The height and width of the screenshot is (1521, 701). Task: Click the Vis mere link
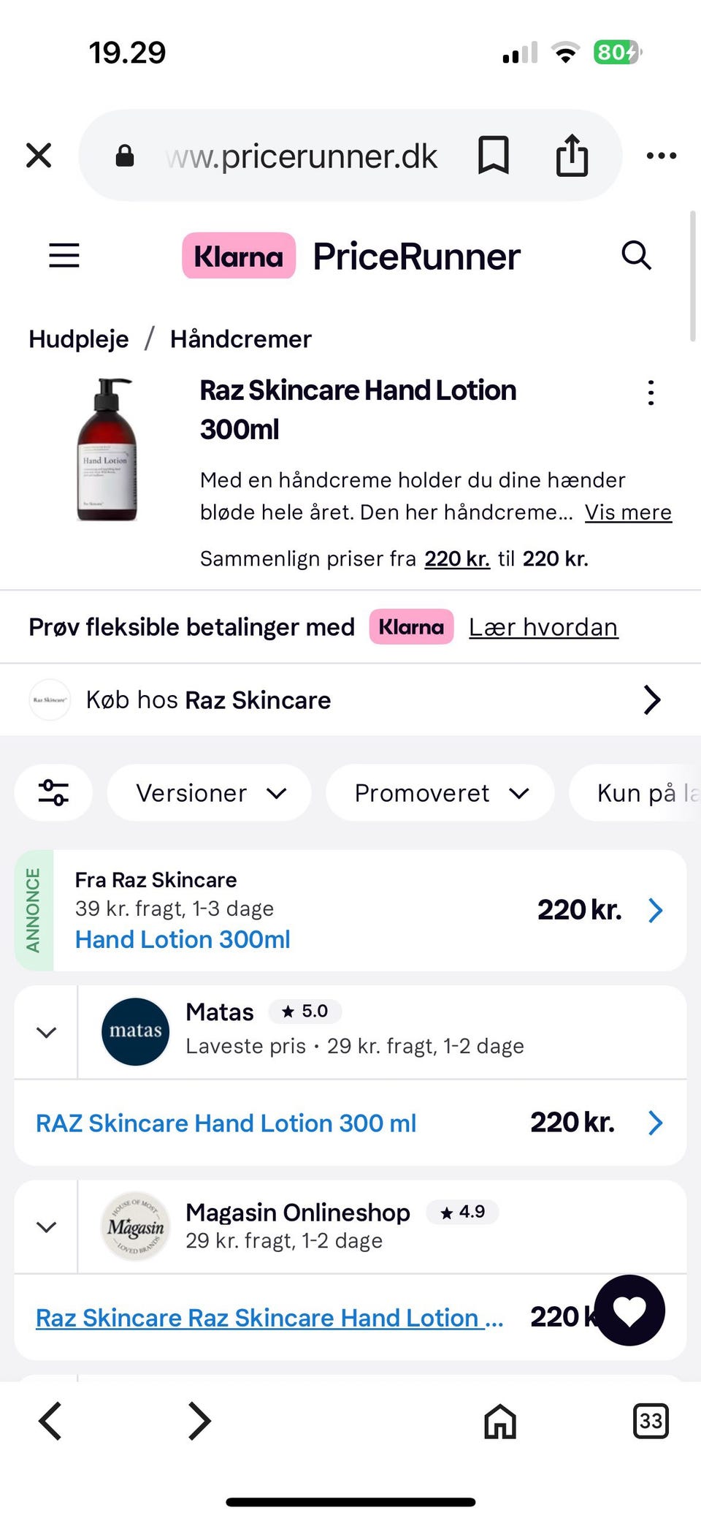(x=628, y=512)
